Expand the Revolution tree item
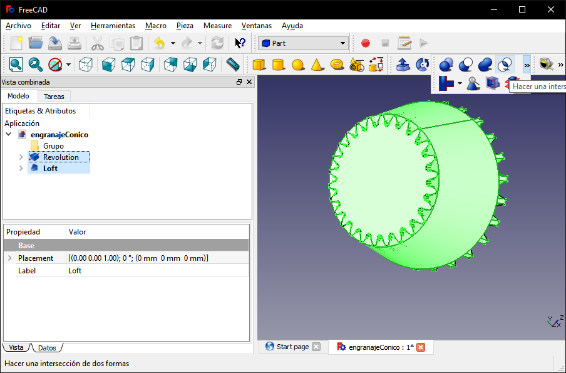The image size is (566, 373). tap(21, 157)
